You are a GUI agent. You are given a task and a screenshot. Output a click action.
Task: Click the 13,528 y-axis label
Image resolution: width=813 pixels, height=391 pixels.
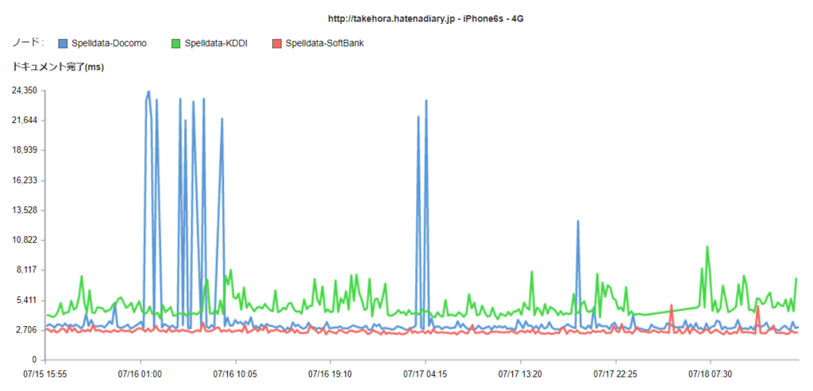25,210
